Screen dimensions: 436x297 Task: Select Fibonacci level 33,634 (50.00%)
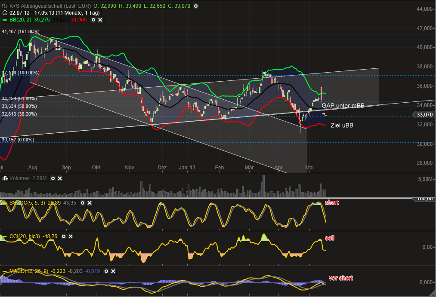[19, 106]
